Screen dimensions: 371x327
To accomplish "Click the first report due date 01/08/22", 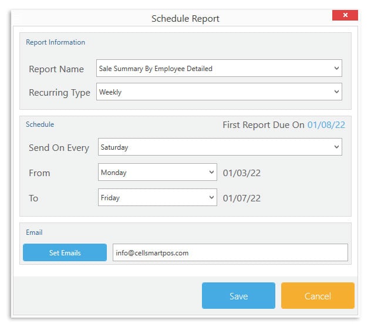I will tap(326, 125).
